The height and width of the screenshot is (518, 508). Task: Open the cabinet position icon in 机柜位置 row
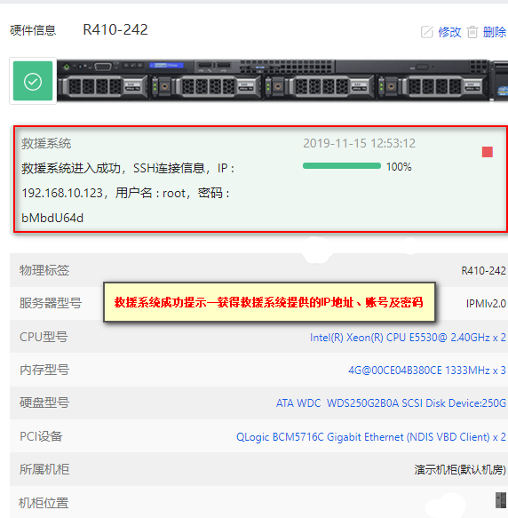click(501, 500)
